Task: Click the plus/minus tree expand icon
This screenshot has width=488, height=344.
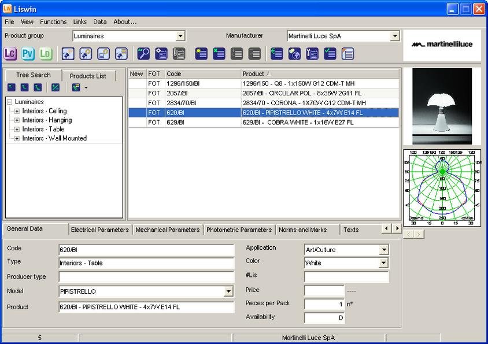Action: (56, 87)
